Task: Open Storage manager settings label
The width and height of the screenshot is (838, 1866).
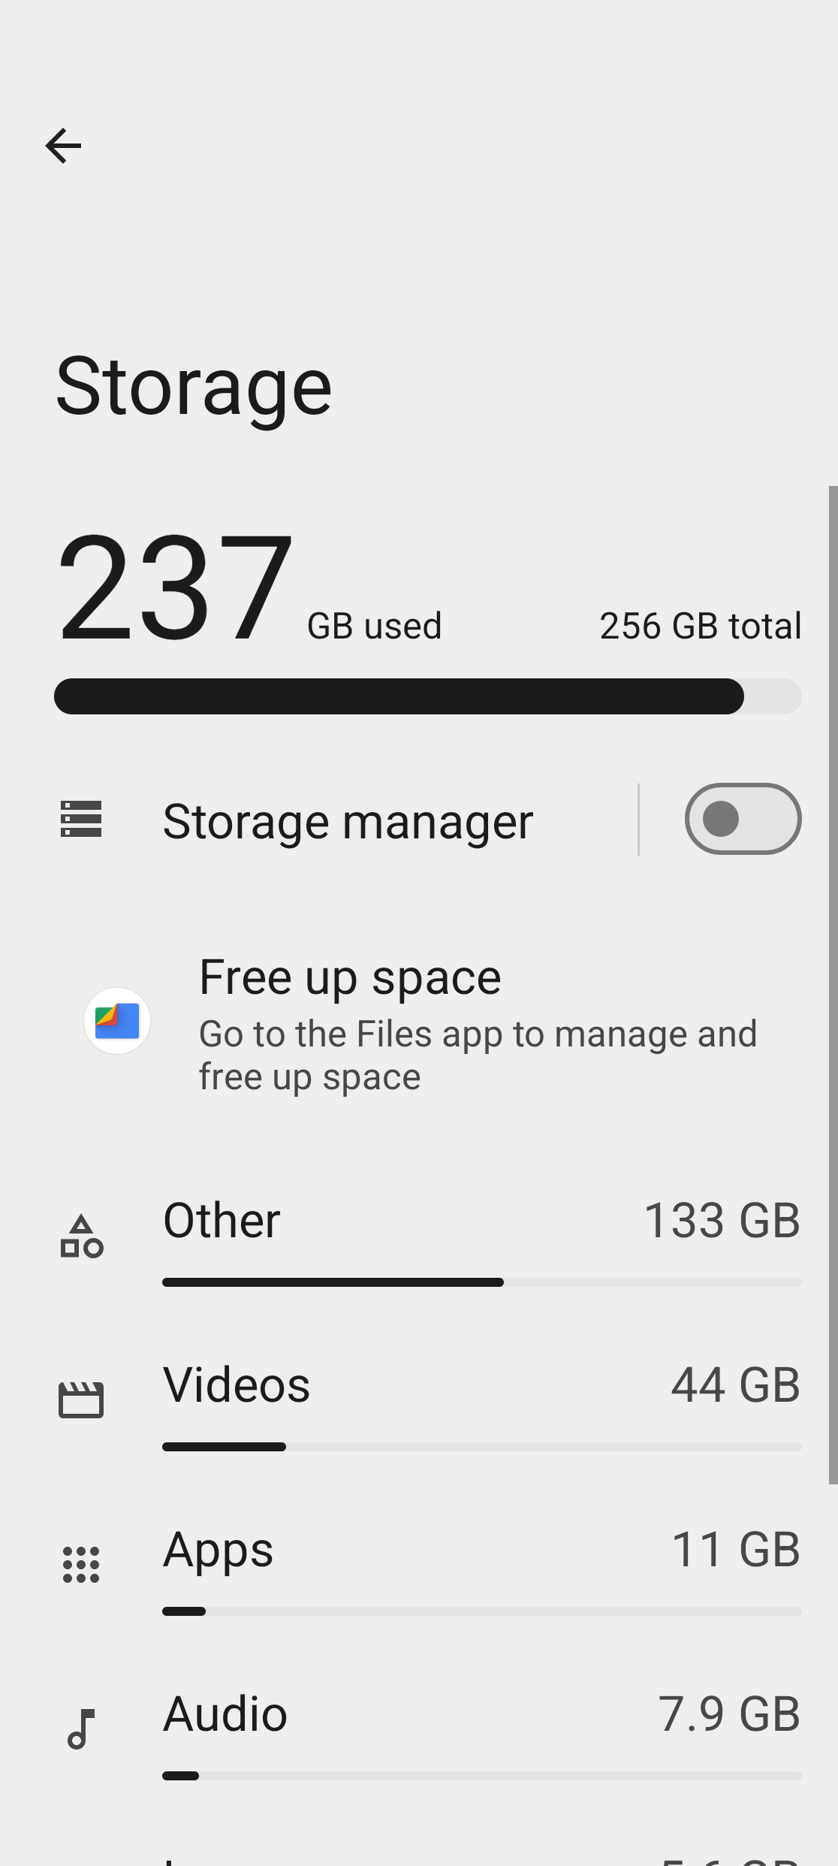Action: [348, 821]
